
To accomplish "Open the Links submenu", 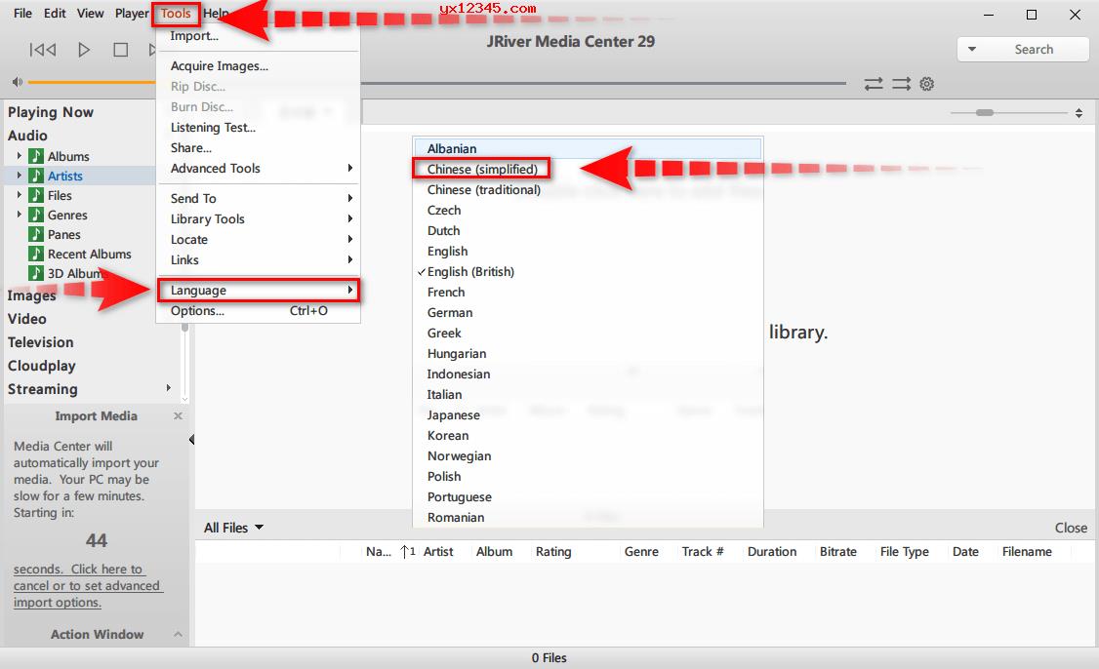I will point(258,259).
